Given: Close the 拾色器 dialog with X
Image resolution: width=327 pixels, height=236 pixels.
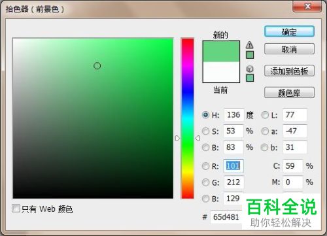Looking at the screenshot, I should (x=307, y=6).
